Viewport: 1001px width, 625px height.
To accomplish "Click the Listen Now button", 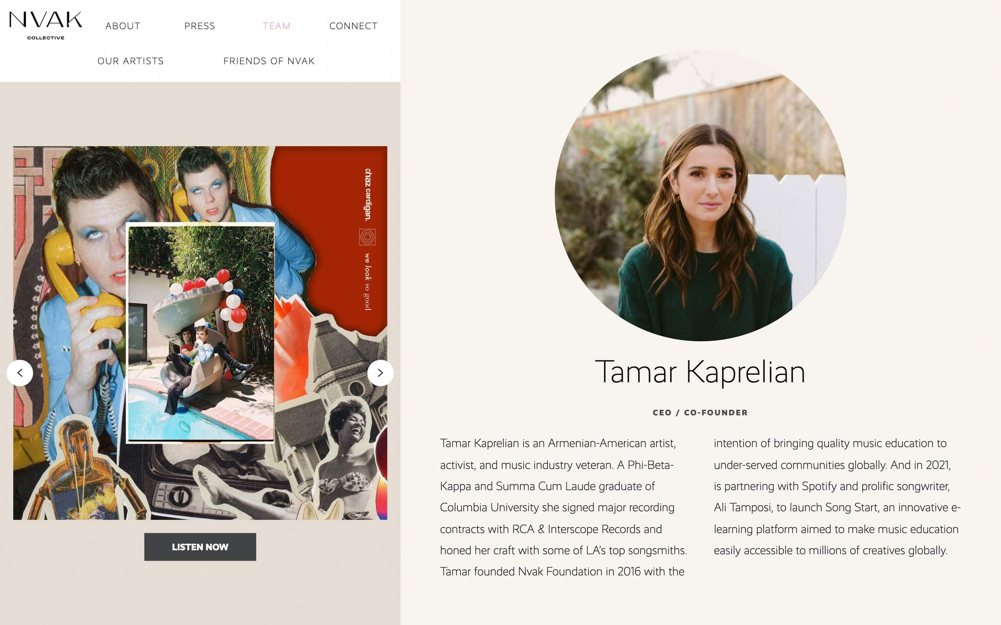I will (200, 547).
